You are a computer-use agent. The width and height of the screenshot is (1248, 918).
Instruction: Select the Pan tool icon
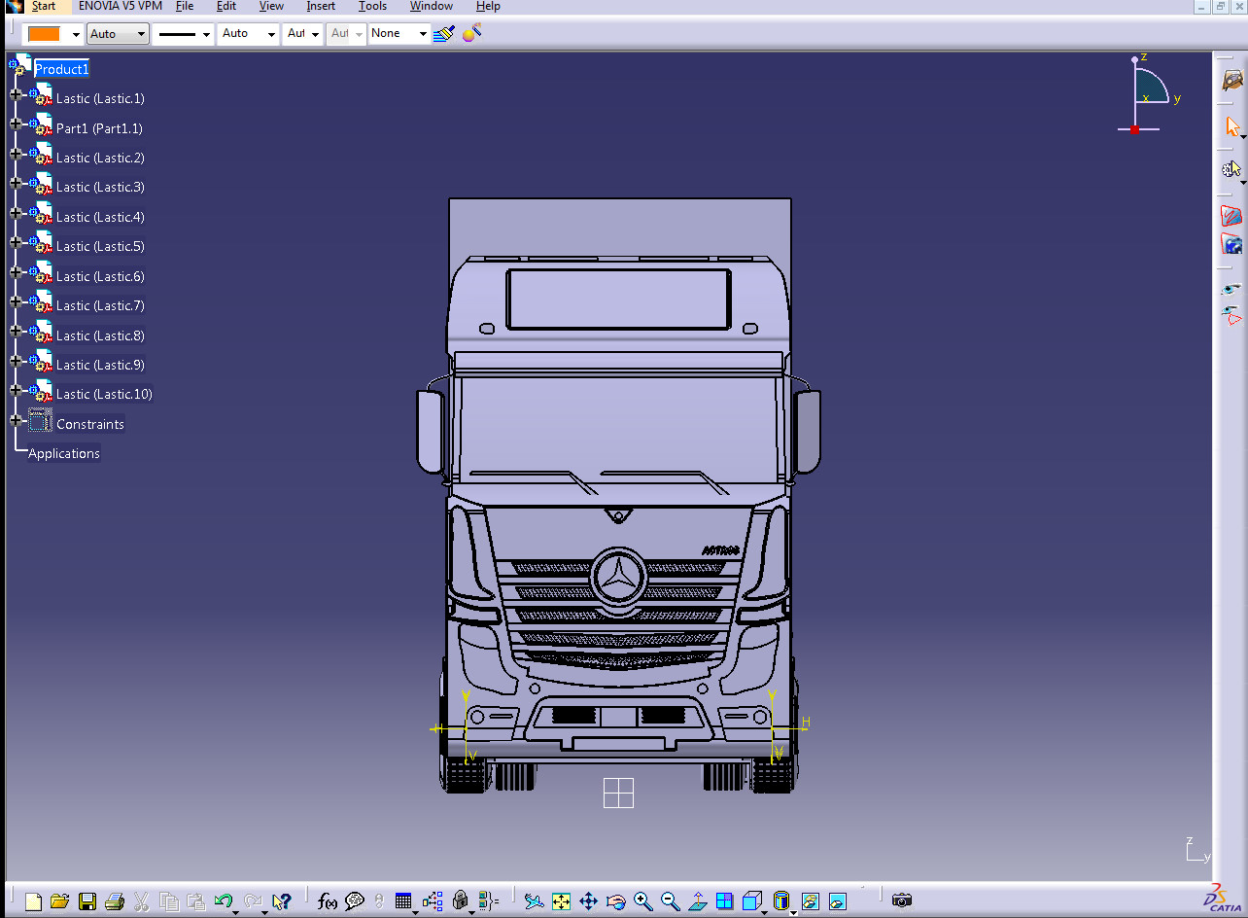click(588, 901)
